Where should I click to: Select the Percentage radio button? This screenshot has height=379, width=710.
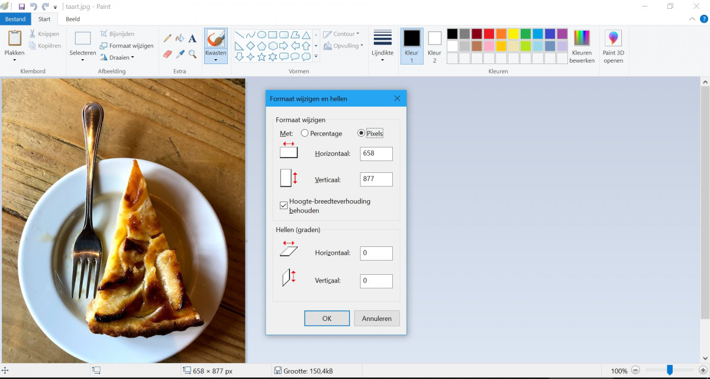(x=305, y=133)
